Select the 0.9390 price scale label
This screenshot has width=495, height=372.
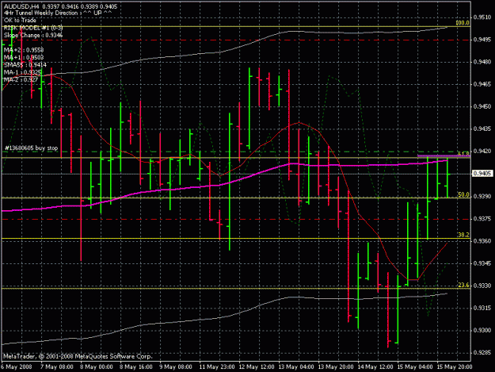pyautogui.click(x=482, y=196)
